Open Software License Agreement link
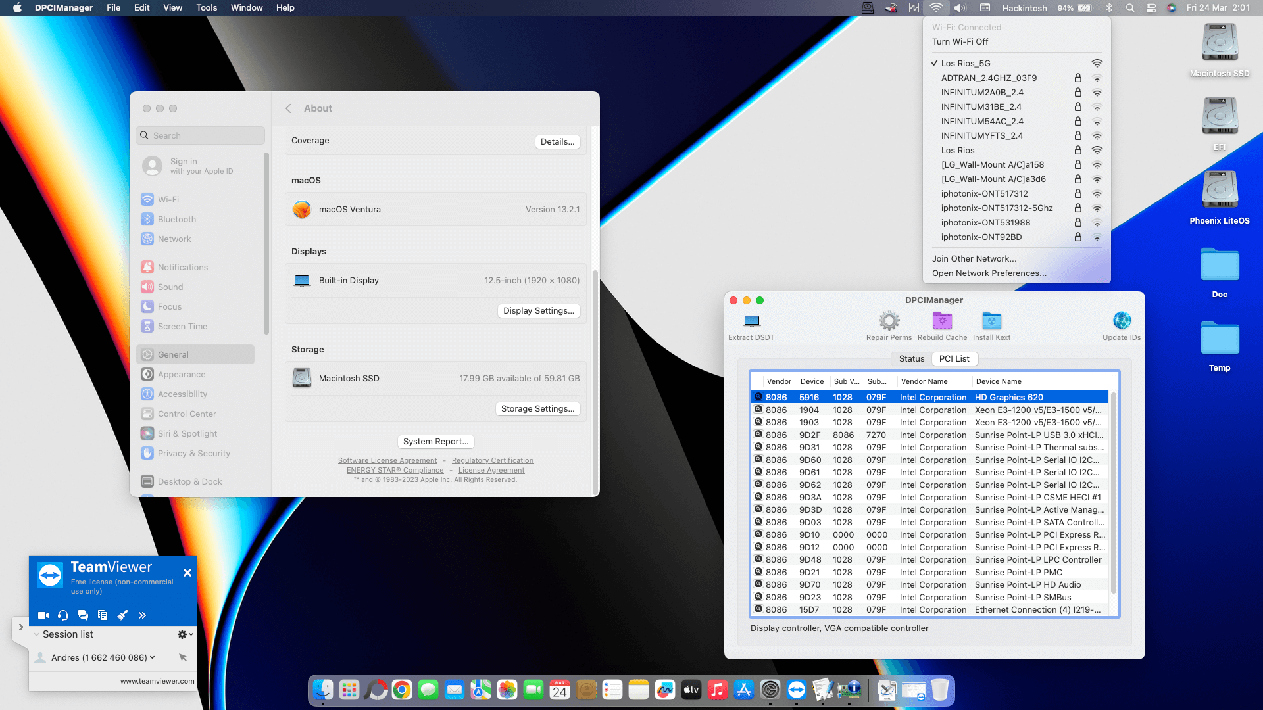 point(387,460)
